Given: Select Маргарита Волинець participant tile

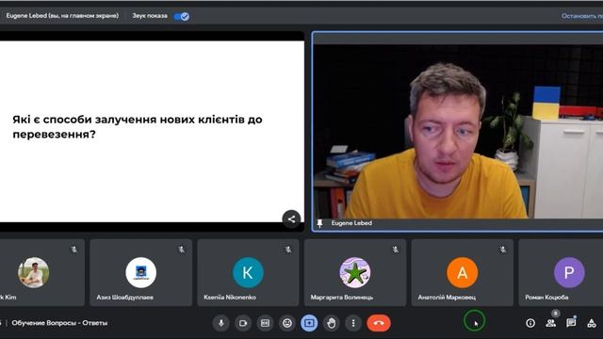Looking at the screenshot, I should (355, 272).
